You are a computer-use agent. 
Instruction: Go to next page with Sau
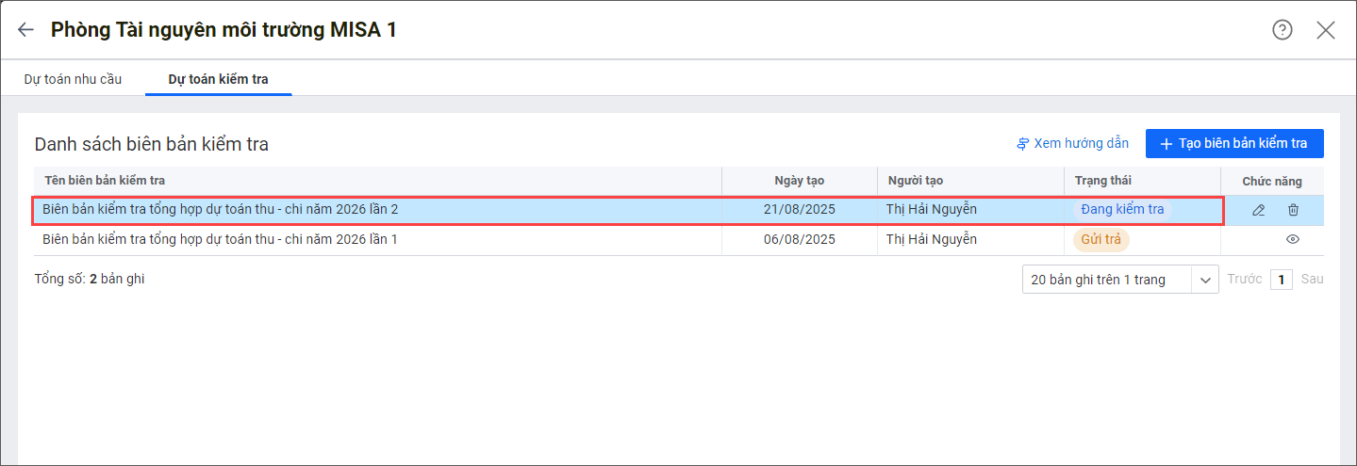1312,280
